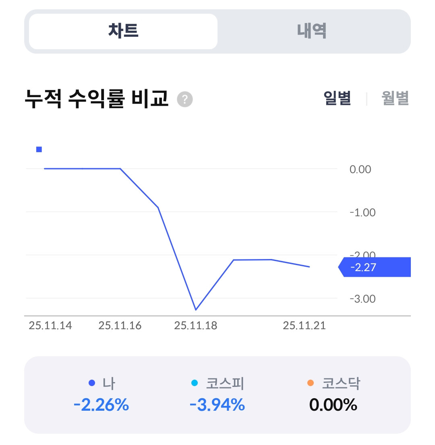
Task: Click the 0.00% 코스닥 return value
Action: coord(333,405)
